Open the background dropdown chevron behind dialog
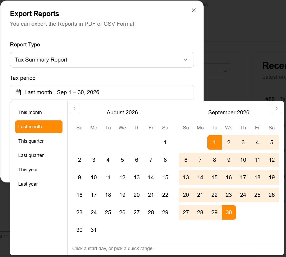 click(225, 71)
